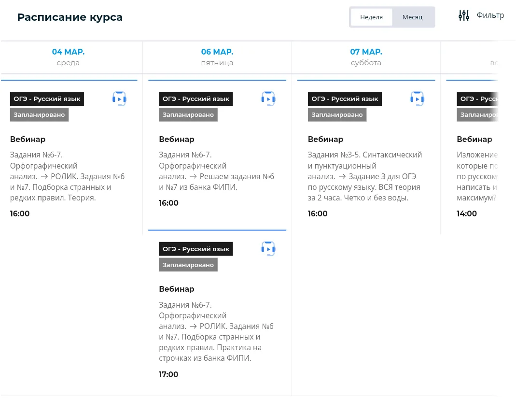Click webinar icon on 06 МАР. 17:00 card
Image resolution: width=516 pixels, height=398 pixels.
268,249
